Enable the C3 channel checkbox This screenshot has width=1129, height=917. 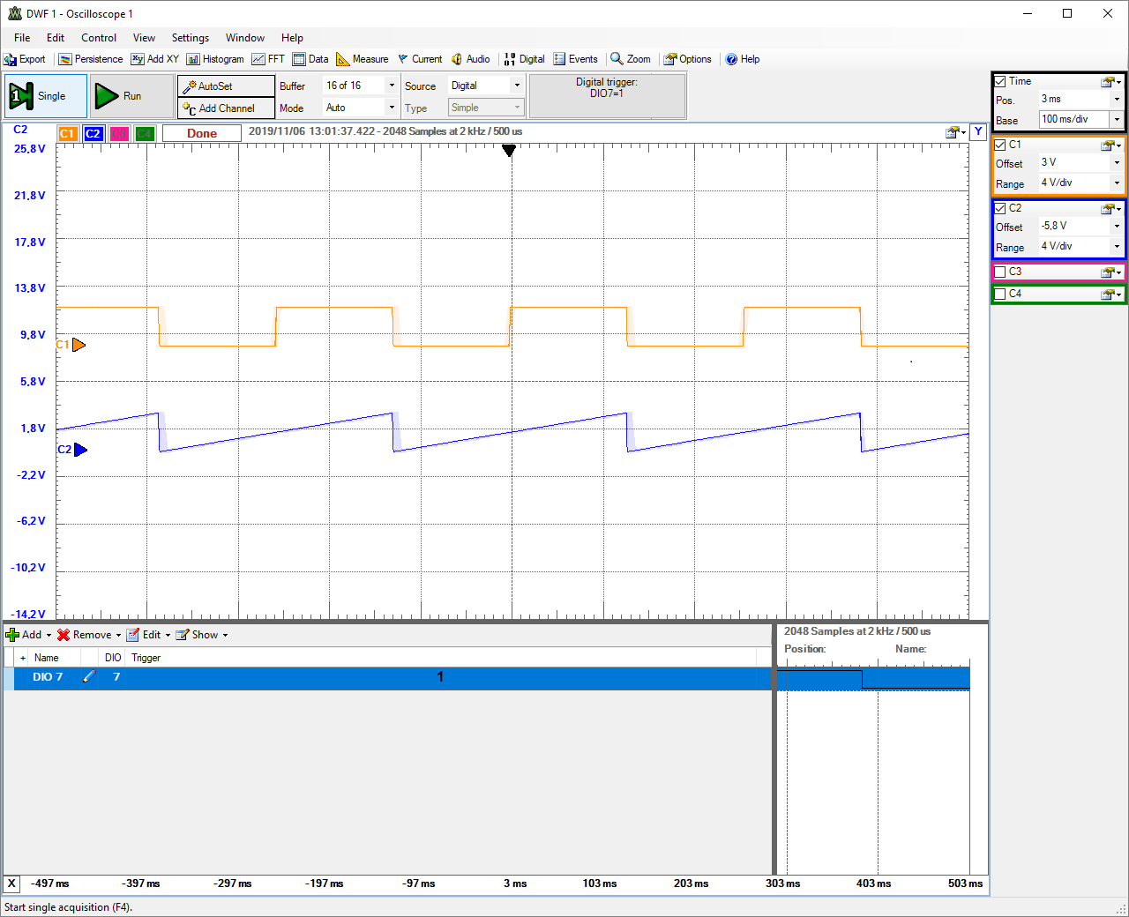coord(1000,272)
